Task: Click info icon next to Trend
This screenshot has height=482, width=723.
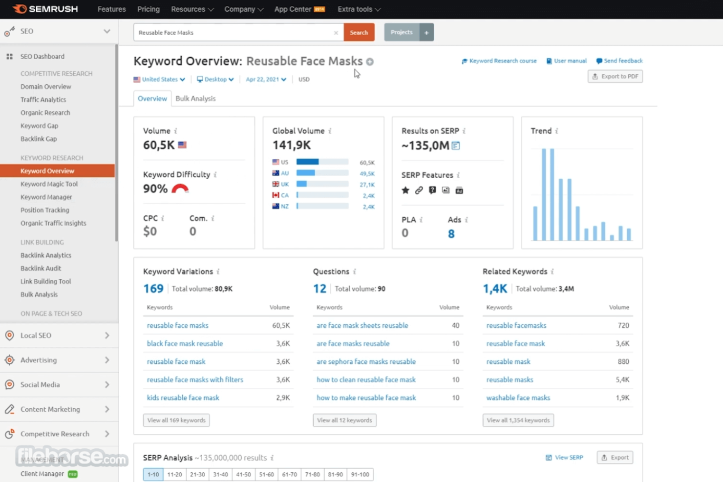Action: [556, 131]
